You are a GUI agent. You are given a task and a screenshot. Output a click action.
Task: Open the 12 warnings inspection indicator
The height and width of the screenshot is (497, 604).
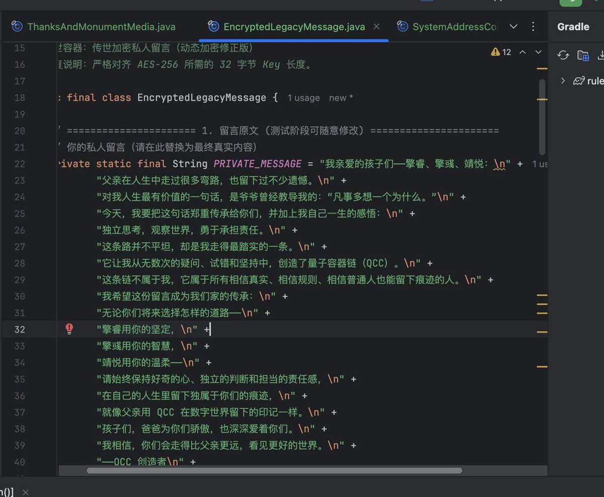coord(501,52)
